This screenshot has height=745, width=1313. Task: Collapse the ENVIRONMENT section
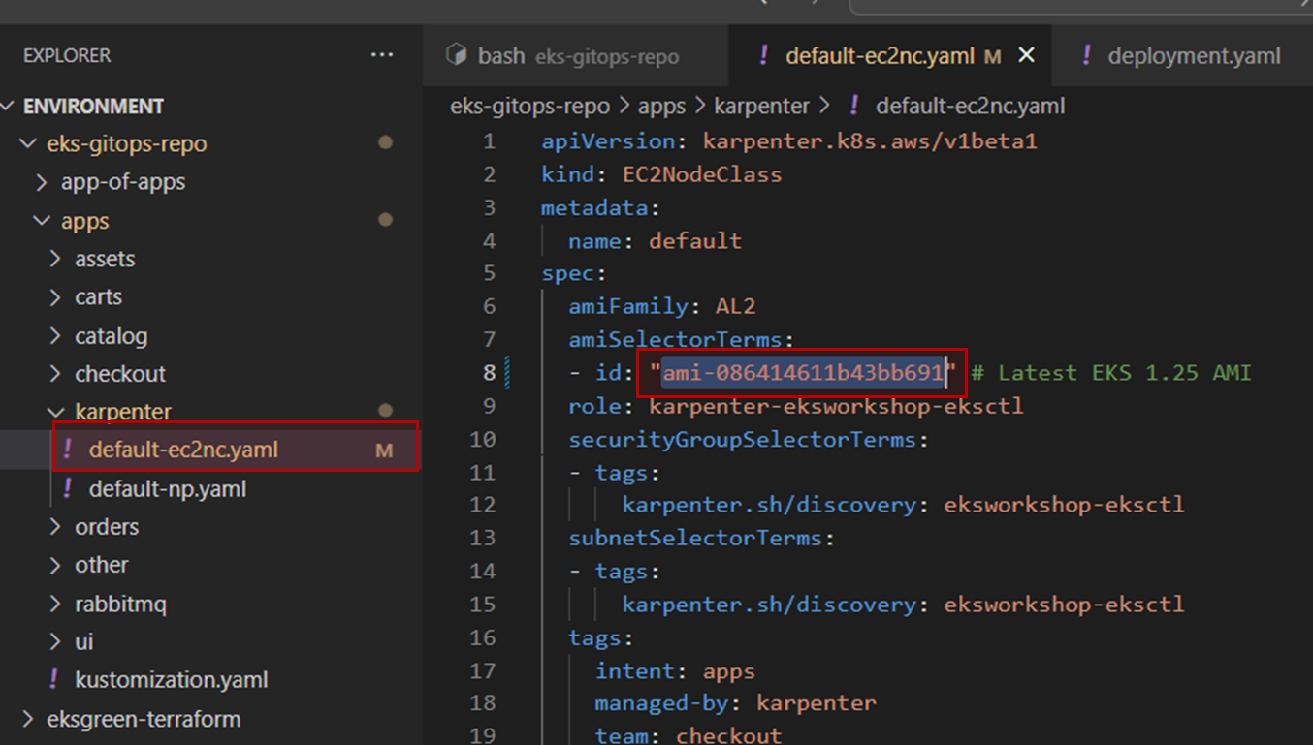93,106
